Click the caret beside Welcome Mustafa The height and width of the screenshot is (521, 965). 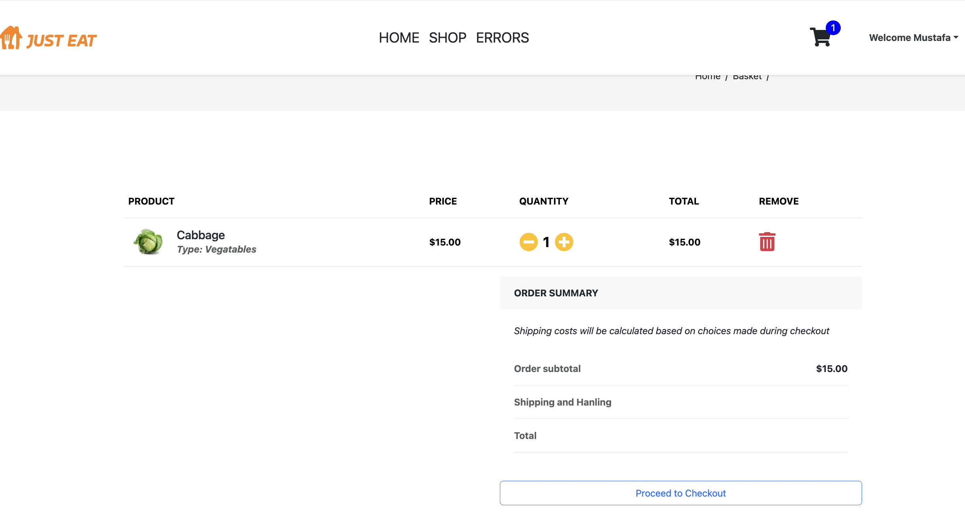(956, 37)
